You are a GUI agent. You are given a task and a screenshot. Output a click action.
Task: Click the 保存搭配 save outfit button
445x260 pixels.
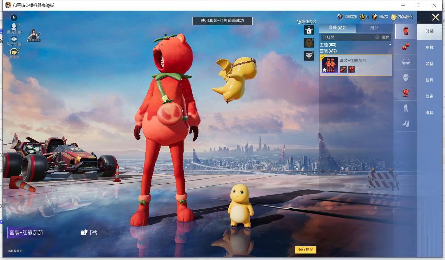pos(306,249)
